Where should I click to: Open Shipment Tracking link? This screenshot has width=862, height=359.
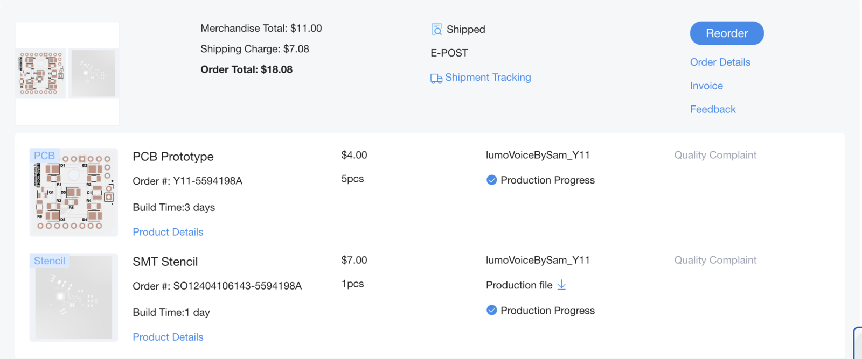tap(488, 78)
